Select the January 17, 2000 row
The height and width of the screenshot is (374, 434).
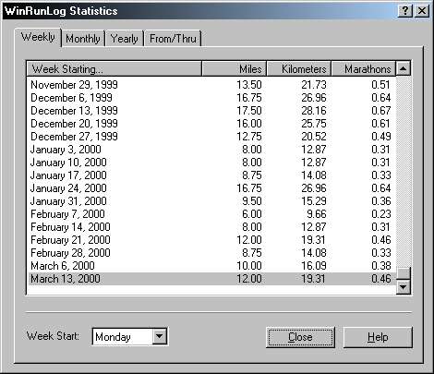[x=211, y=175]
